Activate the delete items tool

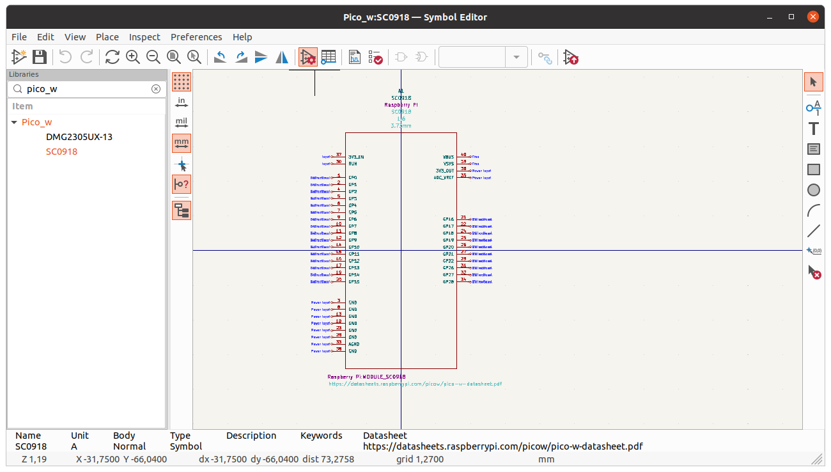click(x=814, y=272)
